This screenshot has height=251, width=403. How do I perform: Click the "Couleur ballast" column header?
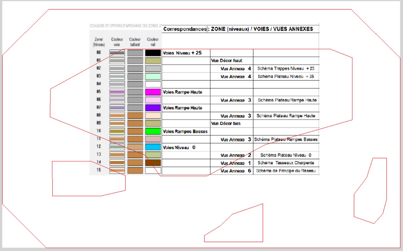pyautogui.click(x=135, y=42)
